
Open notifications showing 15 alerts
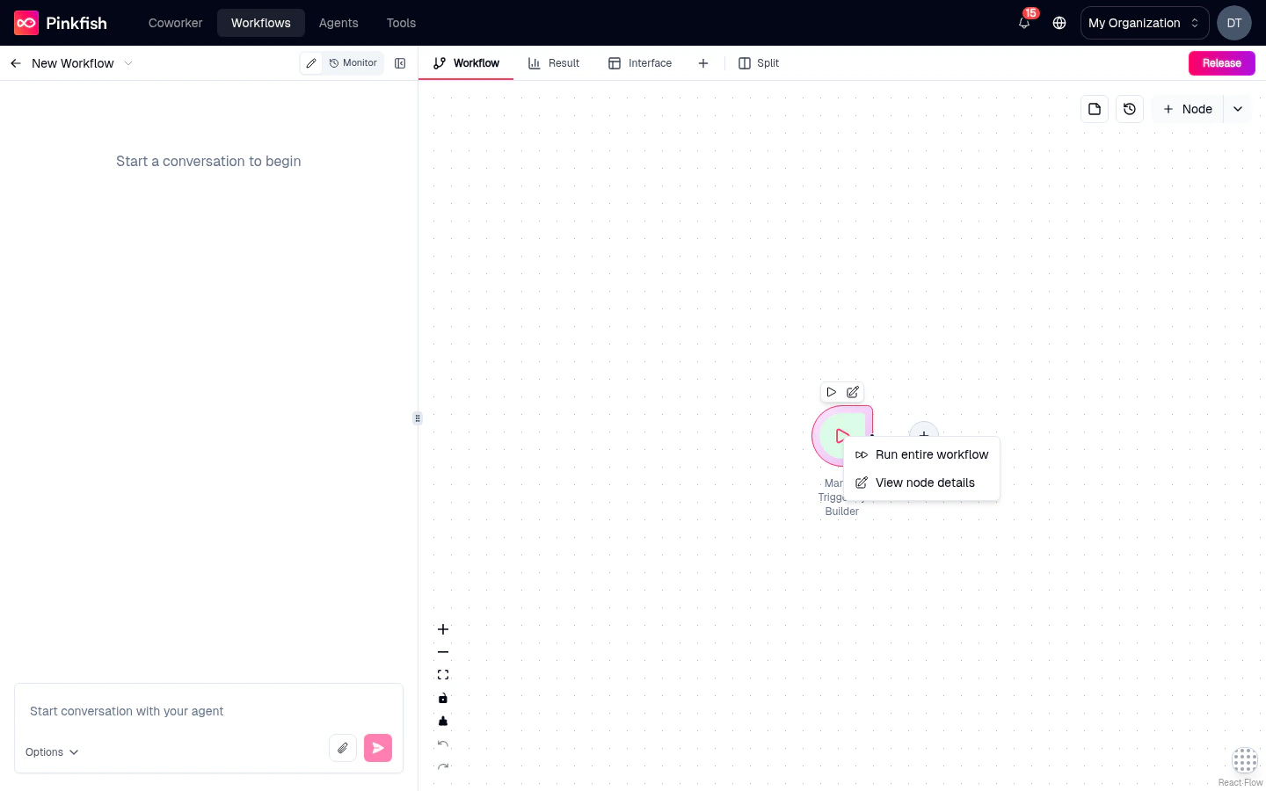tap(1023, 23)
